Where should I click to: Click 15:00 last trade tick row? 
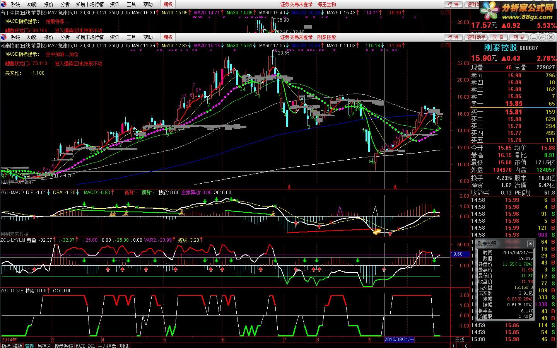pyautogui.click(x=513, y=339)
